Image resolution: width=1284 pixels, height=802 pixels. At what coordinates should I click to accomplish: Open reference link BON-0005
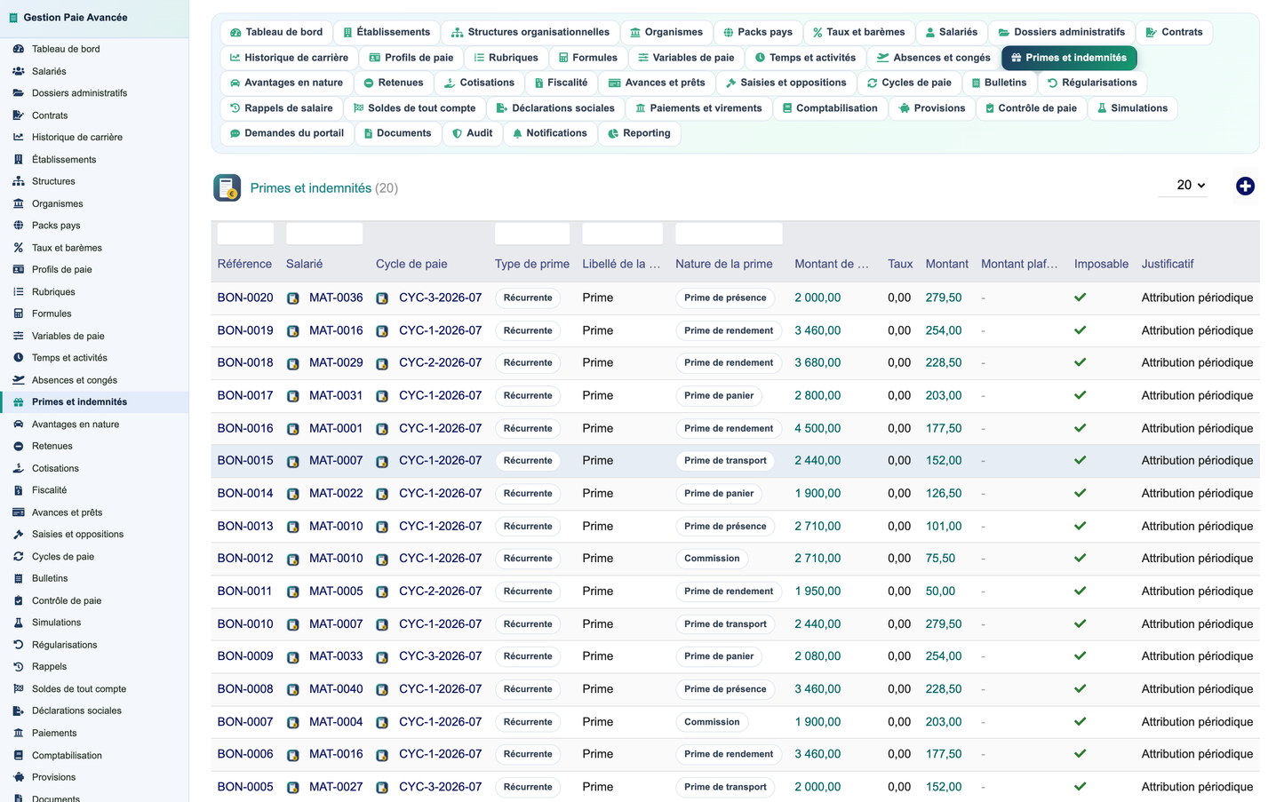pyautogui.click(x=245, y=787)
